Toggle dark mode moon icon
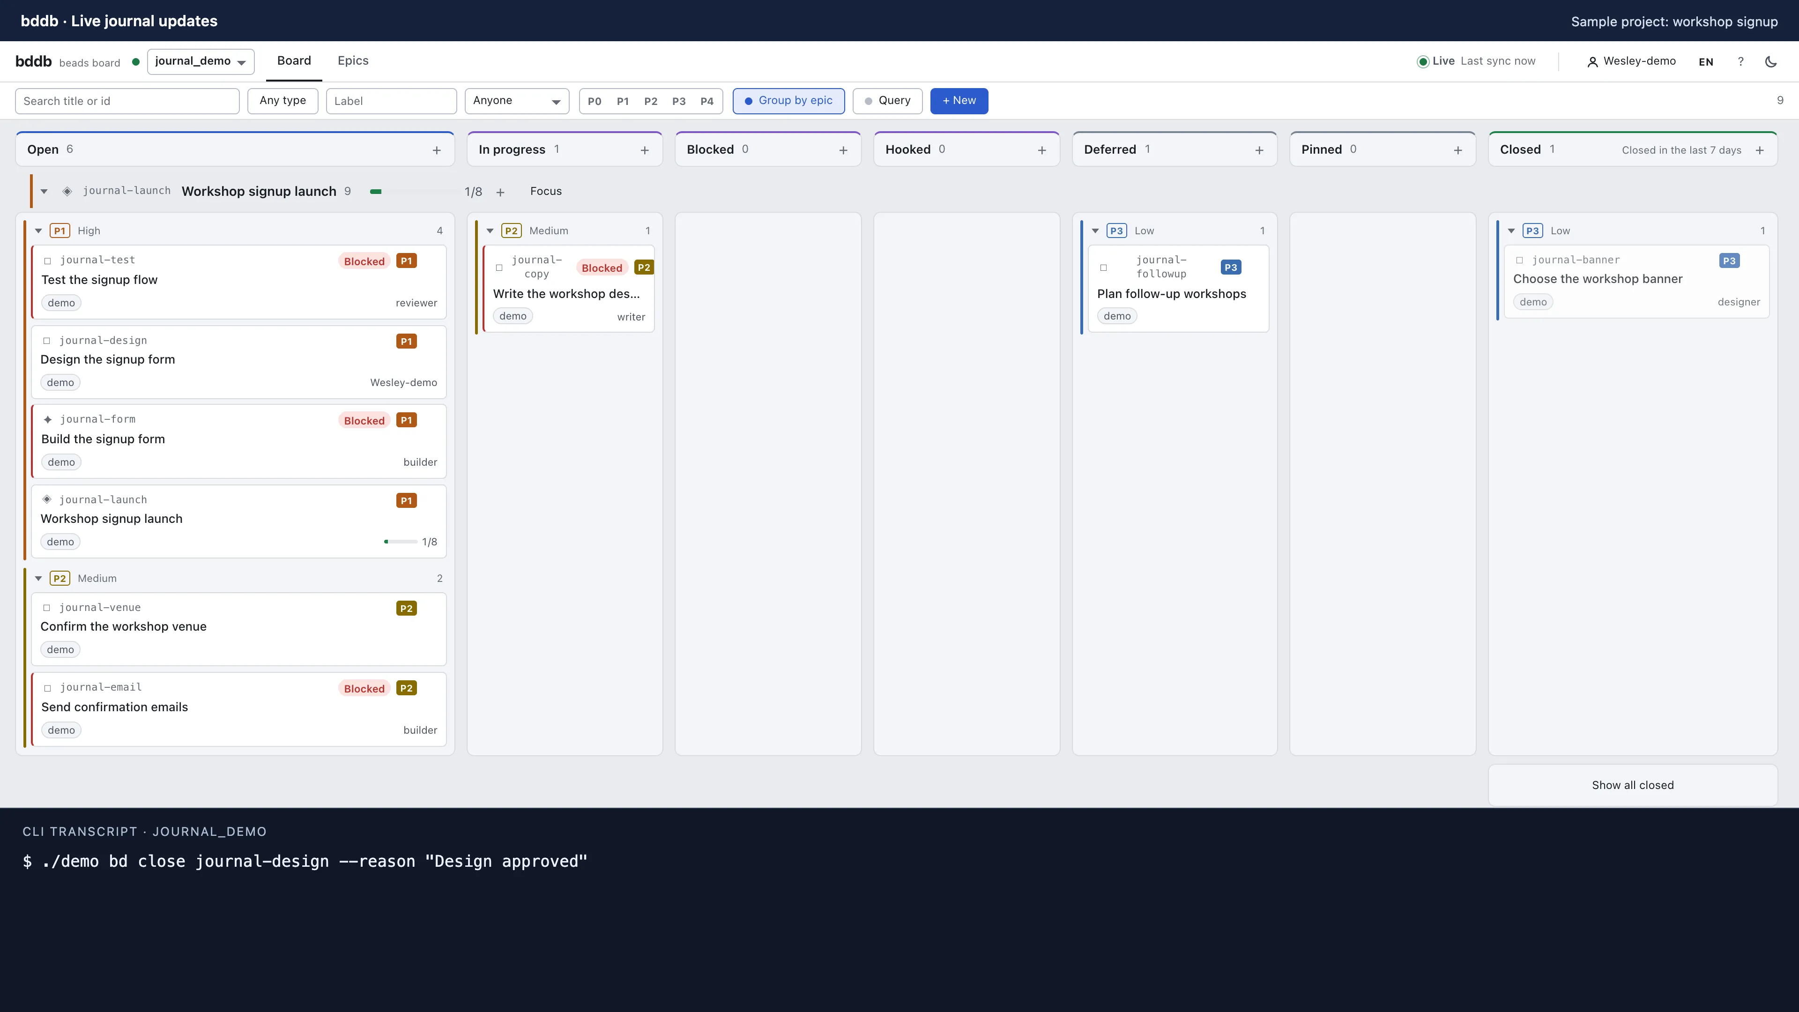1799x1012 pixels. point(1770,61)
